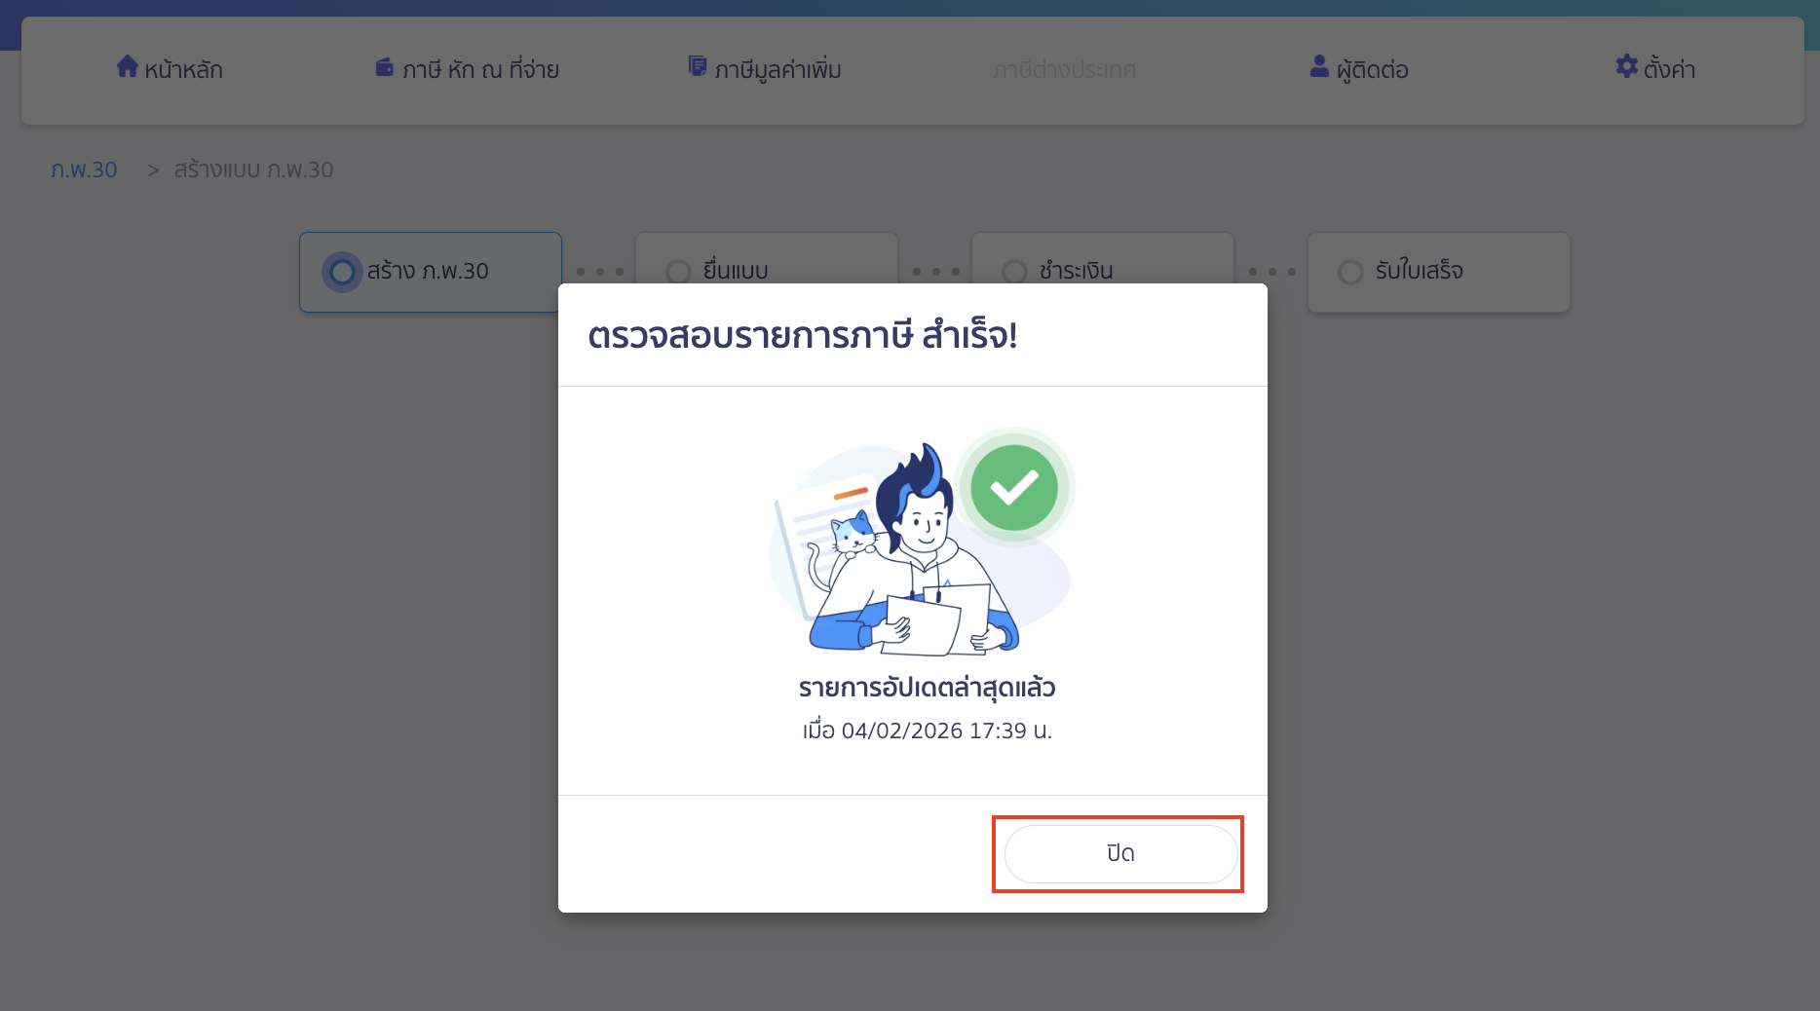Click the ภ.พ.30 breadcrumb link

coord(84,168)
